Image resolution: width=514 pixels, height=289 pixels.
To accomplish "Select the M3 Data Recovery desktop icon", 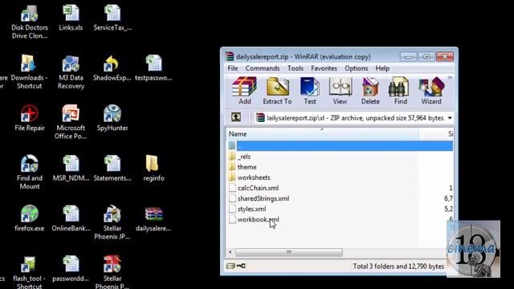I will [x=71, y=71].
